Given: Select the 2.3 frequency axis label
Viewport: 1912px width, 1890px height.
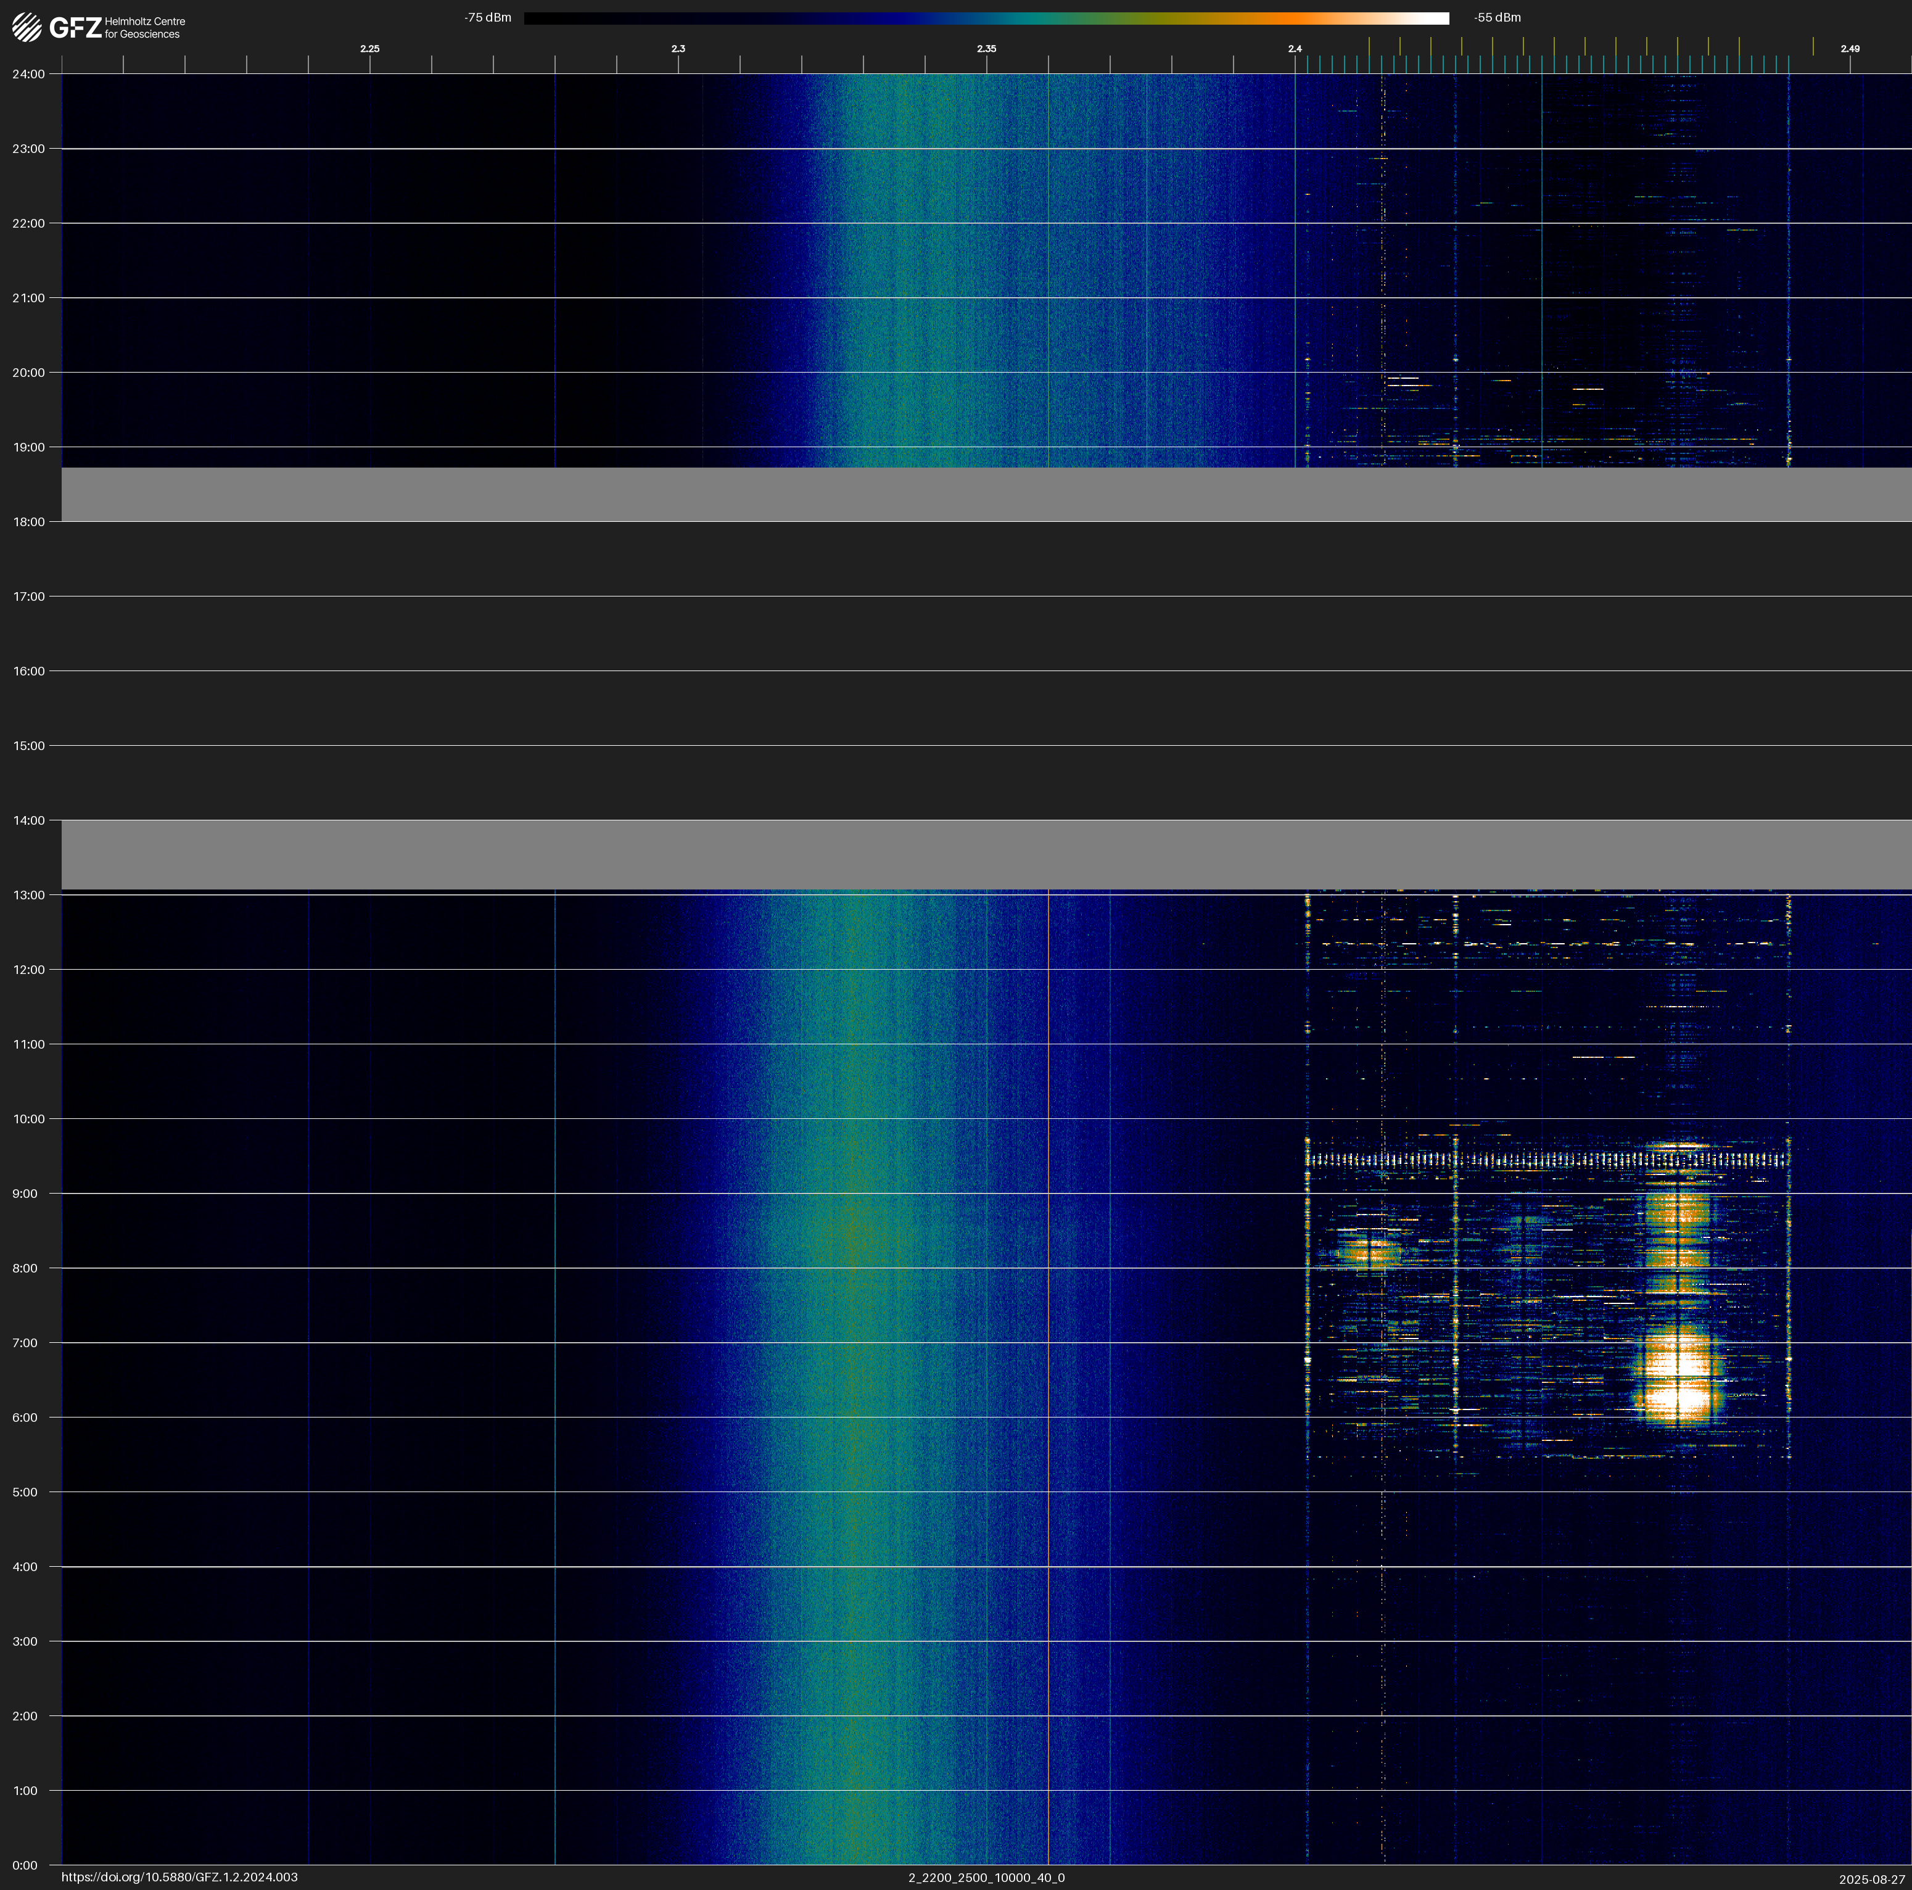Looking at the screenshot, I should tap(678, 49).
